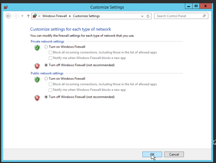The height and width of the screenshot is (163, 216).
Task: Show hidden breadcrumb levels via double chevron
Action: coord(39,16)
